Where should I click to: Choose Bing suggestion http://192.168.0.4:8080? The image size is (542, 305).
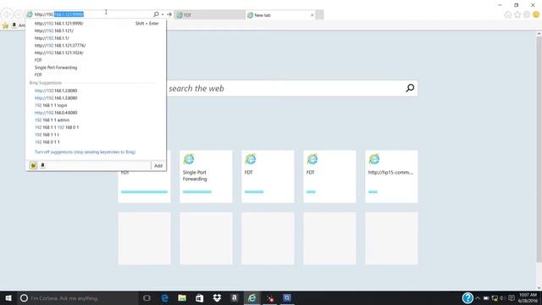56,113
